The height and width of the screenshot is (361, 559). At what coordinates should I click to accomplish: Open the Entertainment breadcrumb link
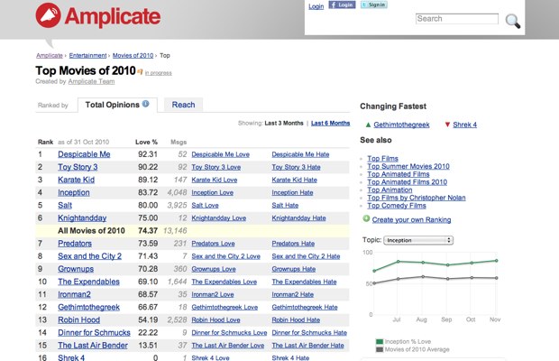pyautogui.click(x=87, y=56)
